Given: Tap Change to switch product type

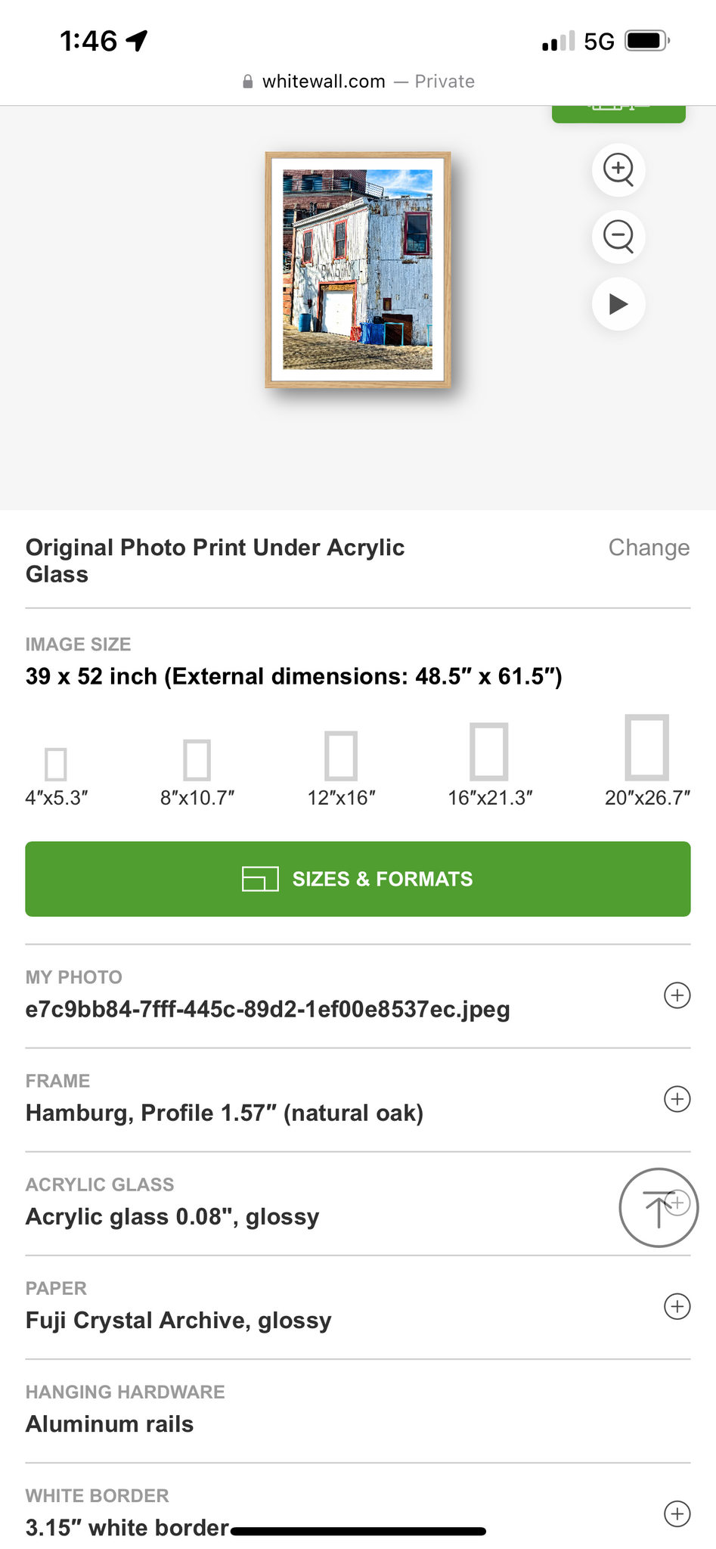Looking at the screenshot, I should (649, 548).
